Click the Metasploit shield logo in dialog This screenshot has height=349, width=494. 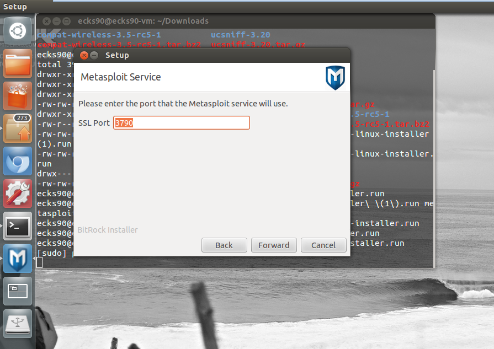[335, 78]
